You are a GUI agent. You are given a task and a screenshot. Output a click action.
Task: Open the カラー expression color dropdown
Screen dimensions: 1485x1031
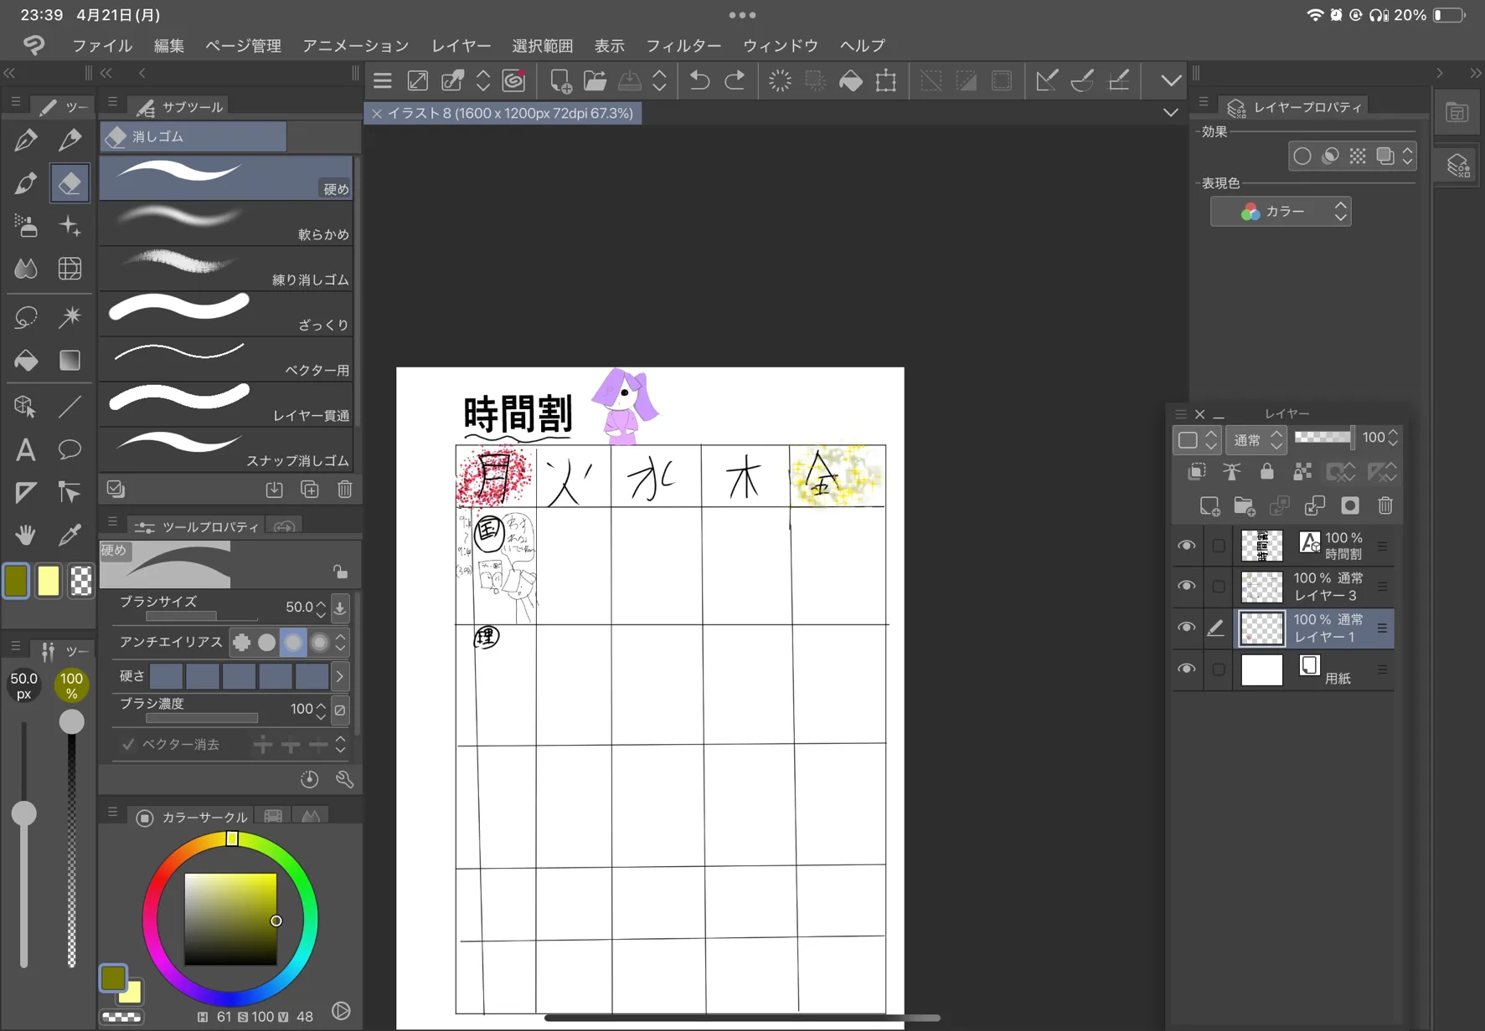point(1280,212)
